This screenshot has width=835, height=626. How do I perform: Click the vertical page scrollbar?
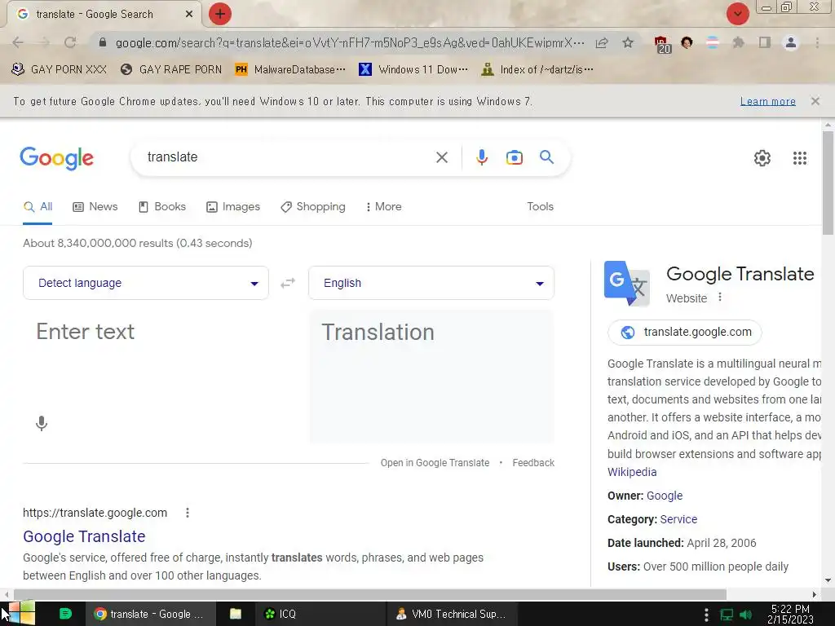click(x=828, y=181)
